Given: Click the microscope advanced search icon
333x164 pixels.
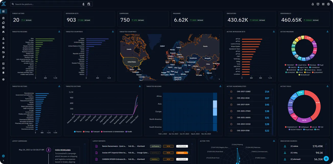Looking at the screenshot, I should [x=84, y=4].
